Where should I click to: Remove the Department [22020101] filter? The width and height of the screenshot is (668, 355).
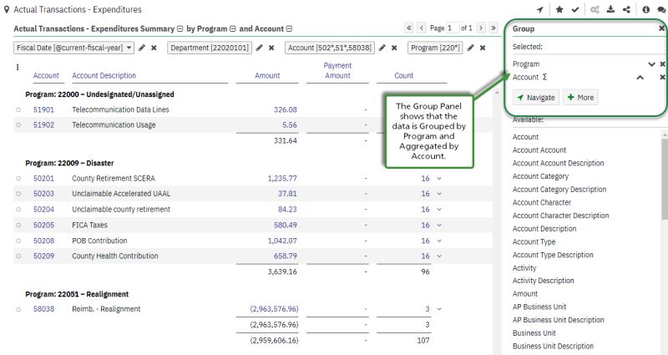pyautogui.click(x=271, y=48)
